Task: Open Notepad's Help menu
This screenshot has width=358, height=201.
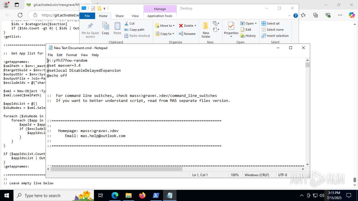Action: point(95,55)
